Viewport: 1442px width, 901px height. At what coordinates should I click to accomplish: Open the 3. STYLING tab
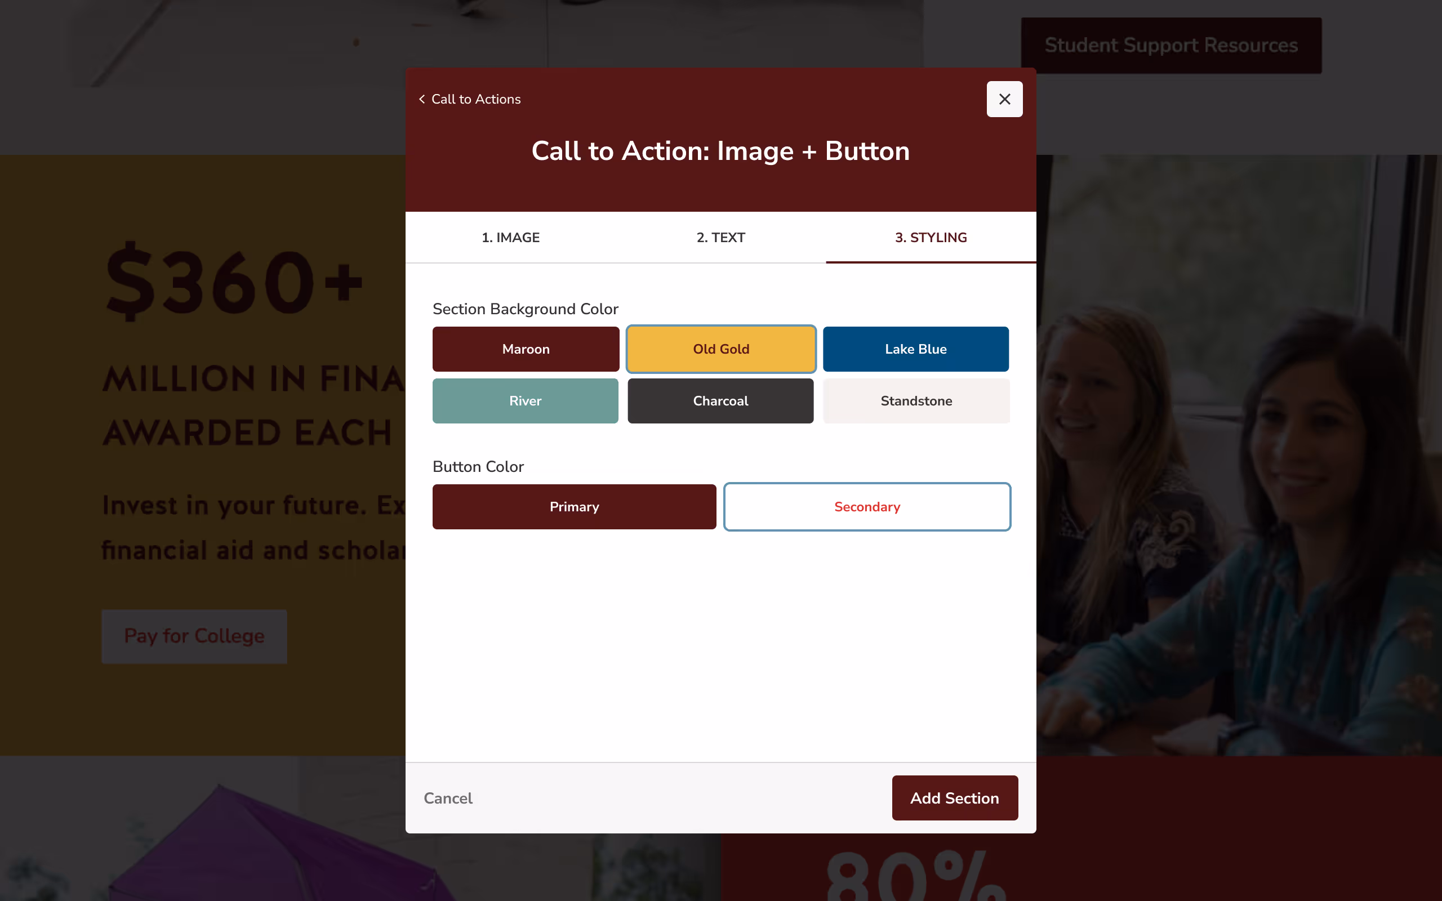931,237
